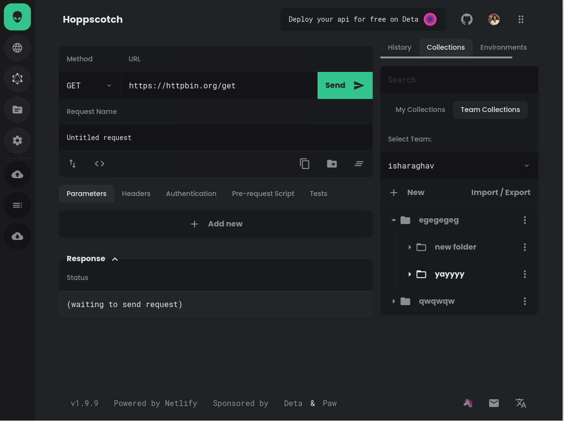Select the egegegeg collection folder
This screenshot has width=564, height=421.
click(438, 220)
